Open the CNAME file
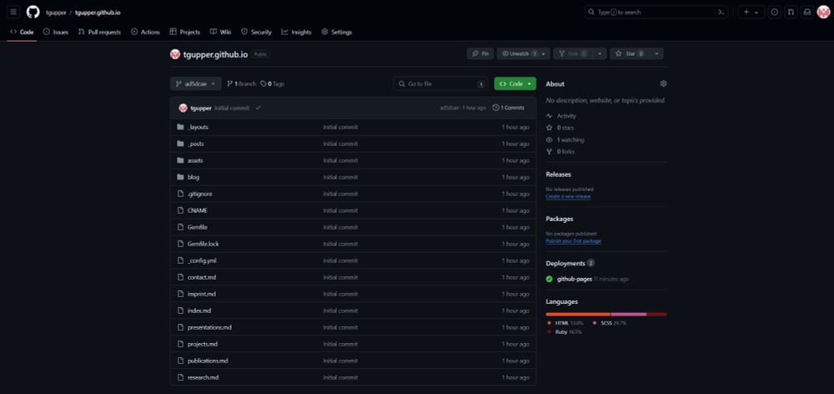This screenshot has width=834, height=394. [x=198, y=210]
